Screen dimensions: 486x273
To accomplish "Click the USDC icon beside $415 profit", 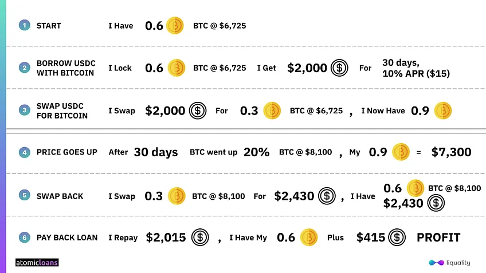I will coord(397,238).
